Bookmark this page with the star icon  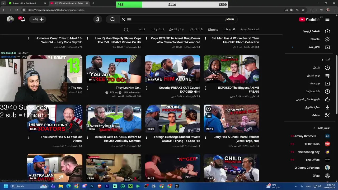point(303,10)
